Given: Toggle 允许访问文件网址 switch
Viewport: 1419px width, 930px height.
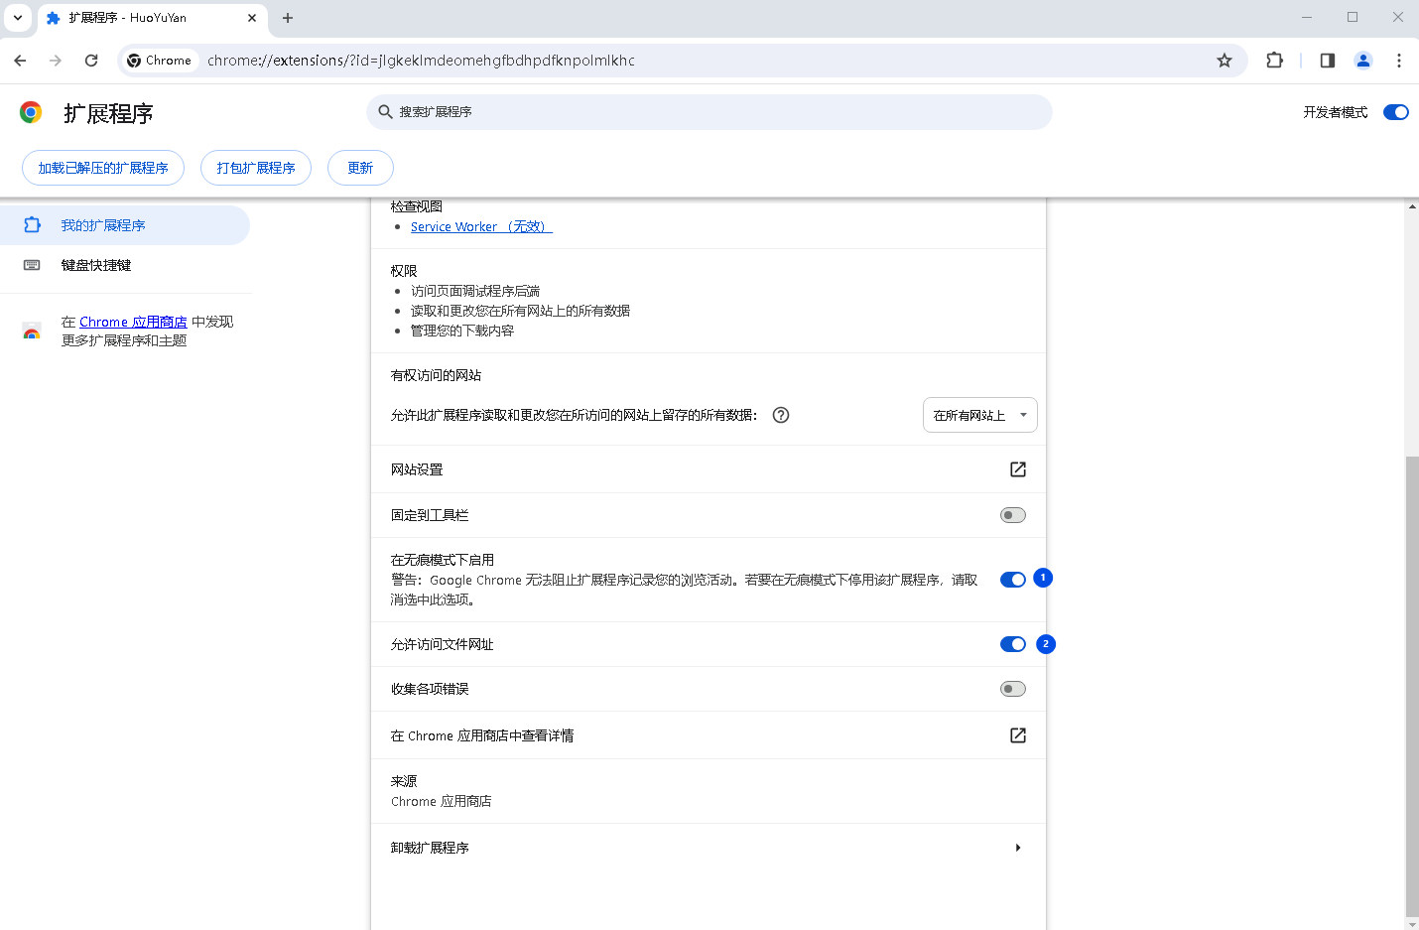Looking at the screenshot, I should coord(1013,644).
